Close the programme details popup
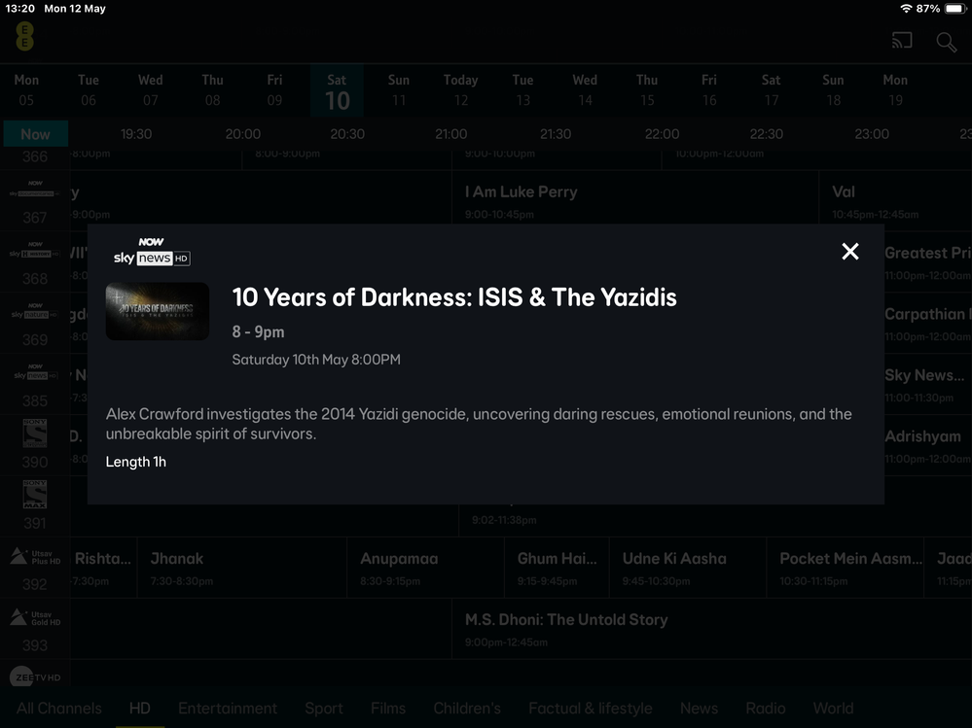 pyautogui.click(x=849, y=252)
